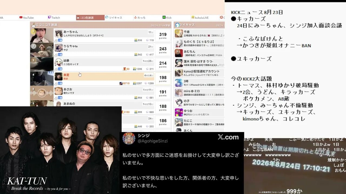The height and width of the screenshot is (194, 346).
Task: Click the 08/24 02:44更新 timestamp
Action: click(161, 25)
